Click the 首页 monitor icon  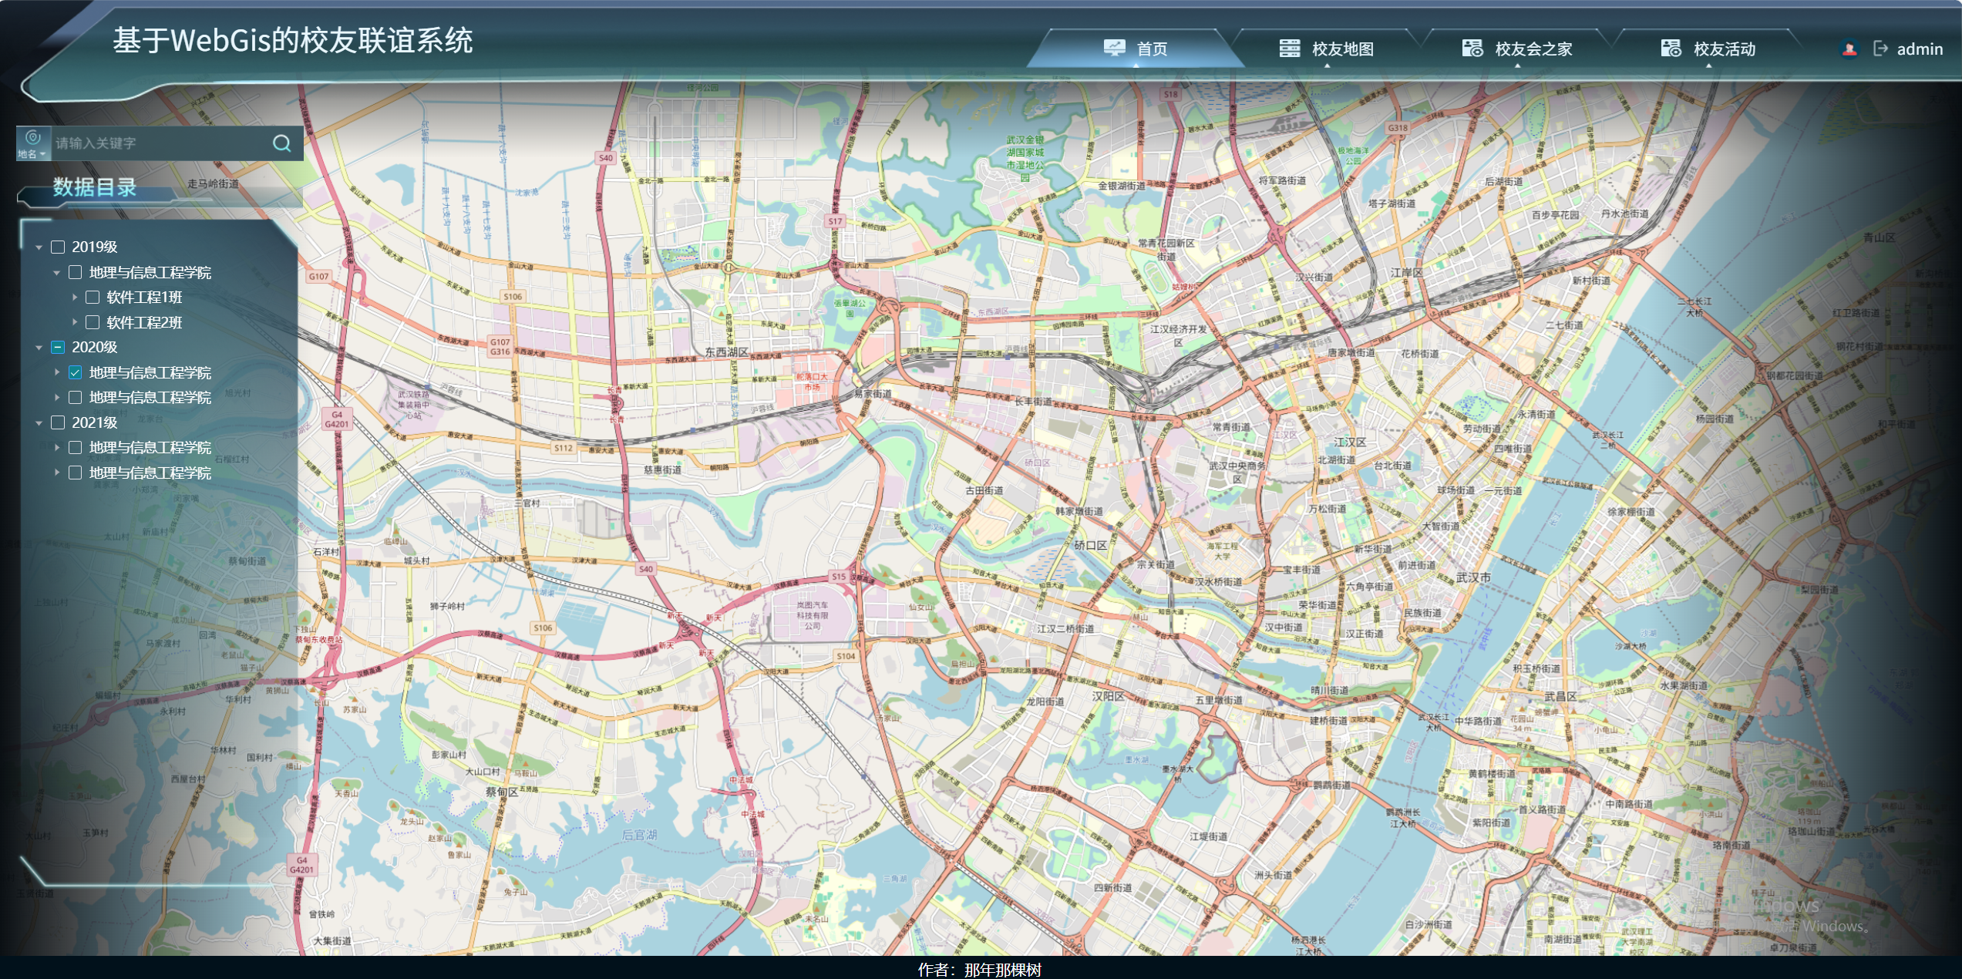(x=1114, y=49)
